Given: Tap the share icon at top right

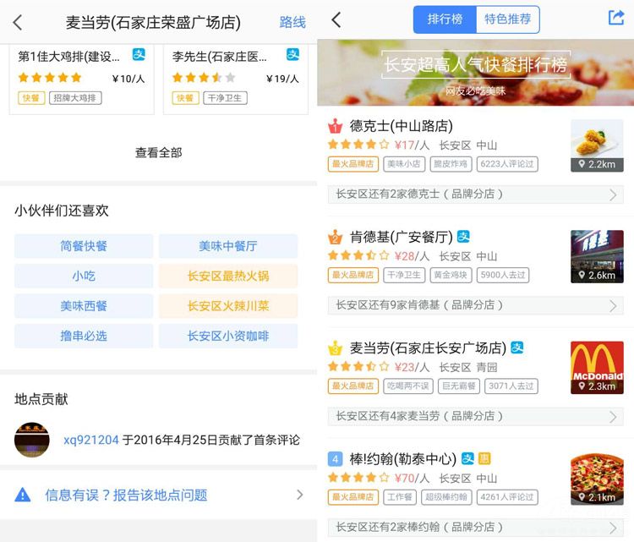Looking at the screenshot, I should [x=615, y=18].
